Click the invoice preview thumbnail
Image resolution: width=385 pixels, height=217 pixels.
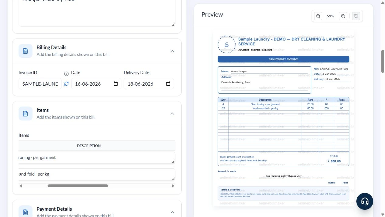[284, 119]
